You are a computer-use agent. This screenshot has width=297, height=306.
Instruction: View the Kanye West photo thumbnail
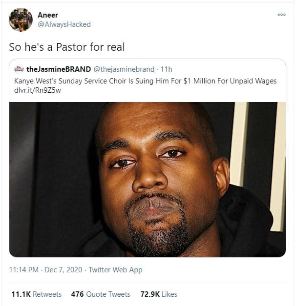(148, 179)
